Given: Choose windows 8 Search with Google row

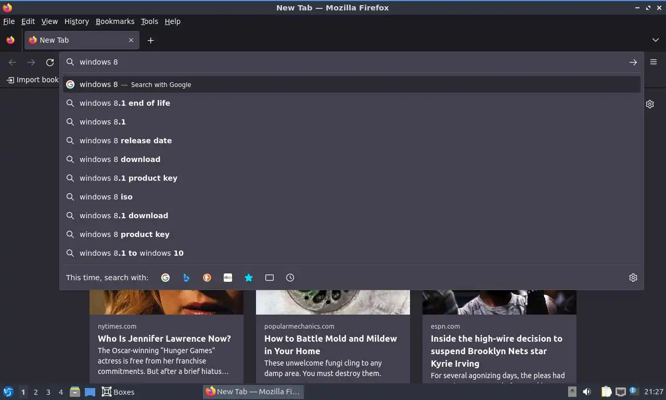Looking at the screenshot, I should coord(352,84).
